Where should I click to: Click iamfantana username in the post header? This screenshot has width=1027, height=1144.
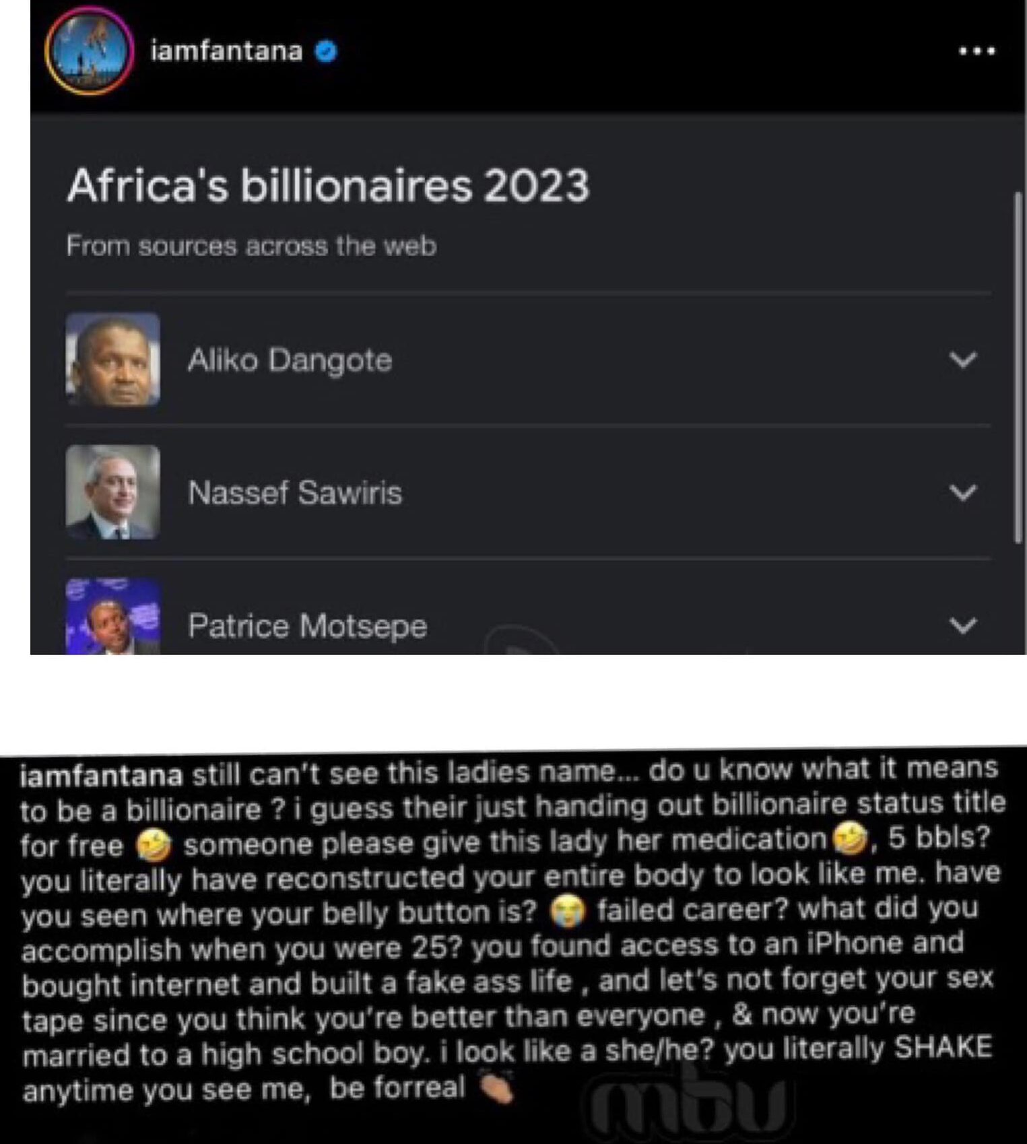click(x=226, y=51)
